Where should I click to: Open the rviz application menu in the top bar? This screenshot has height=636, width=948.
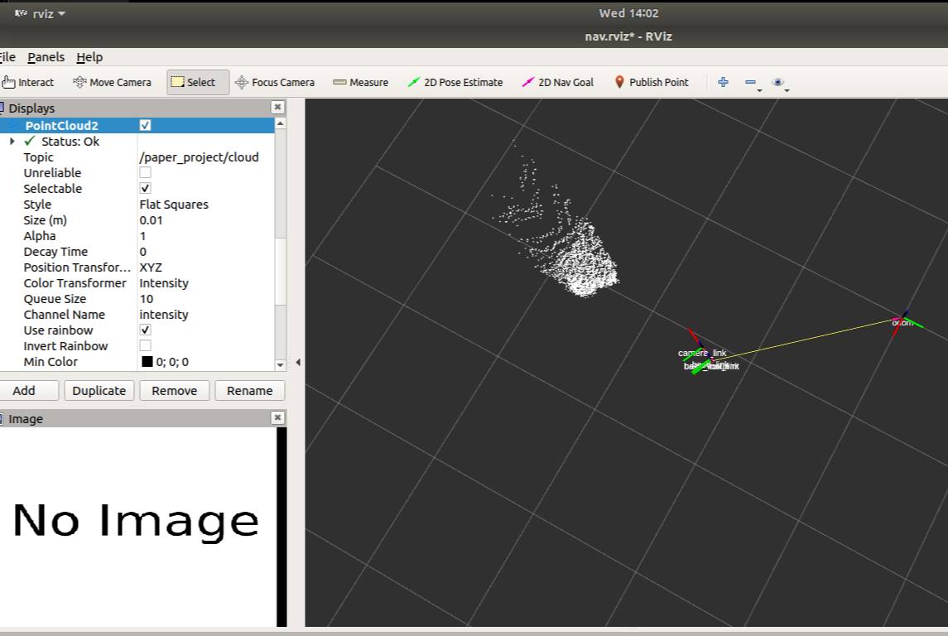click(40, 13)
